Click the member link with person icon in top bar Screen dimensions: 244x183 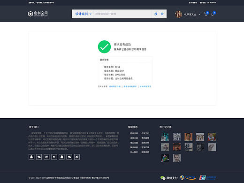[193, 3]
